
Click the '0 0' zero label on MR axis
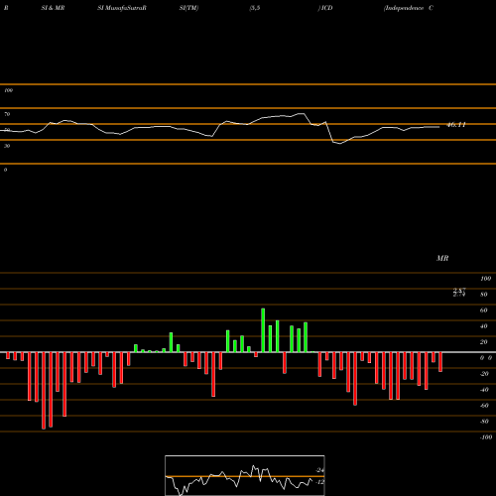[x=486, y=358]
